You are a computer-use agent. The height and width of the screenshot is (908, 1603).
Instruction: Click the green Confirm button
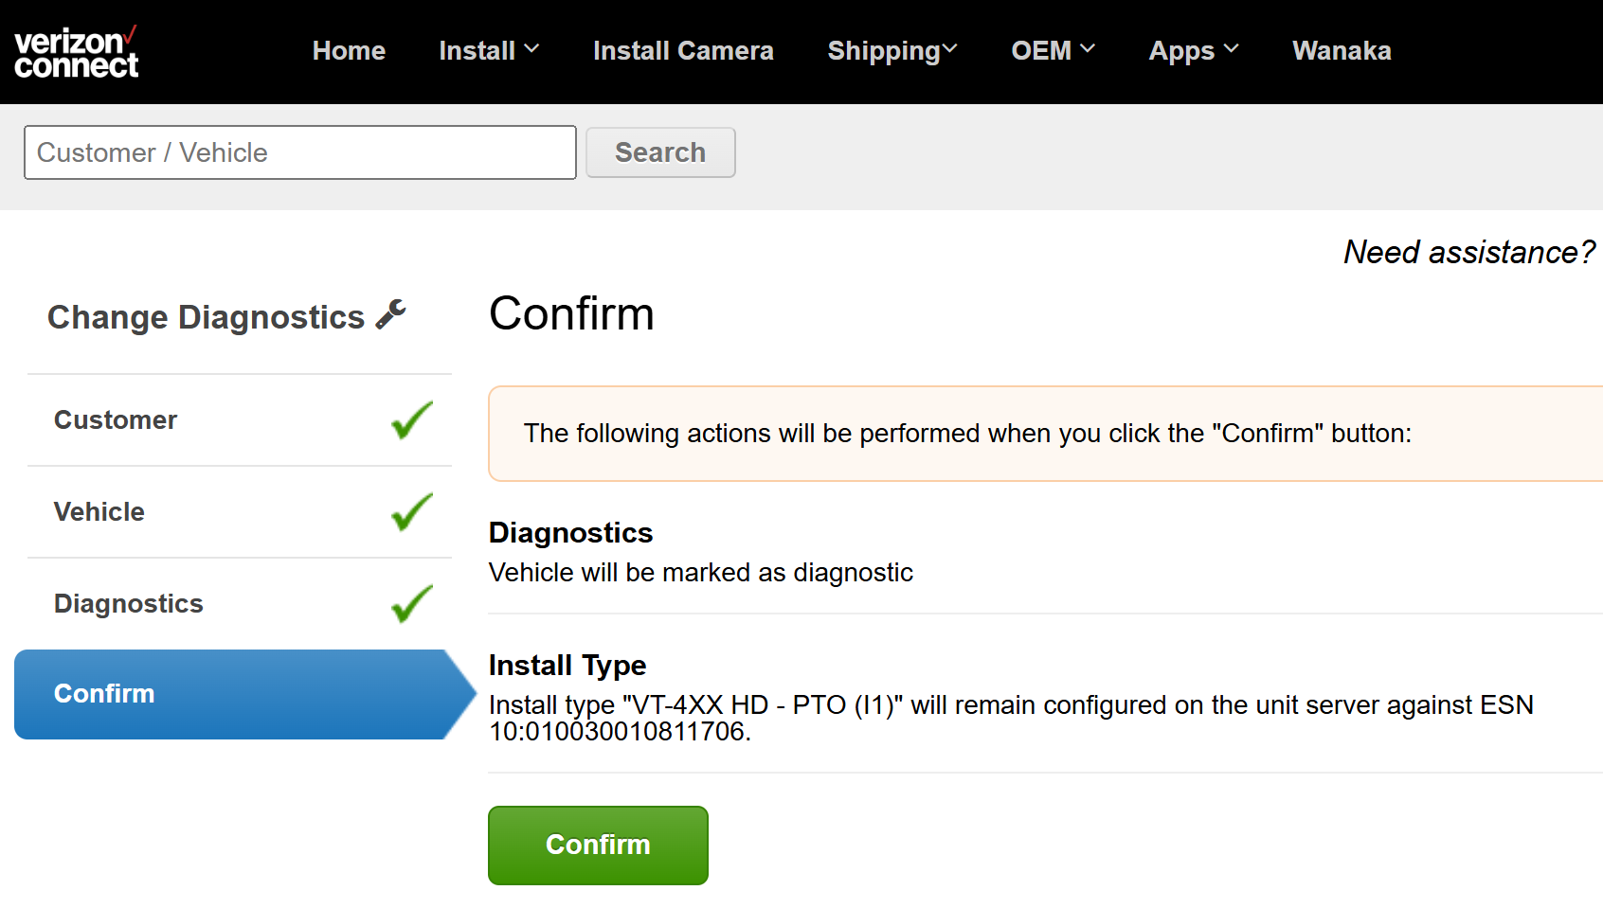click(x=598, y=846)
